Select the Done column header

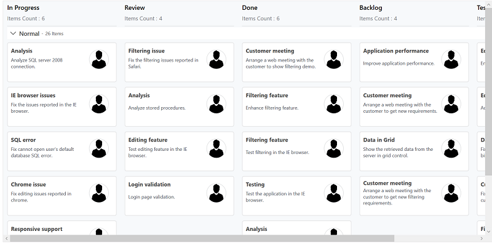point(250,8)
